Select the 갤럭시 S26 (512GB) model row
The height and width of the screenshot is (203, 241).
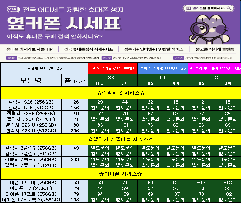click(31, 108)
